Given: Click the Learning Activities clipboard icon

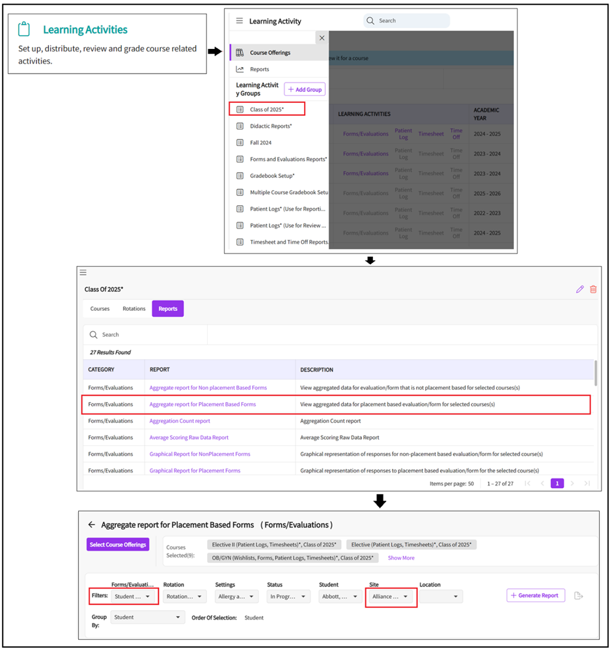Looking at the screenshot, I should coord(24,29).
